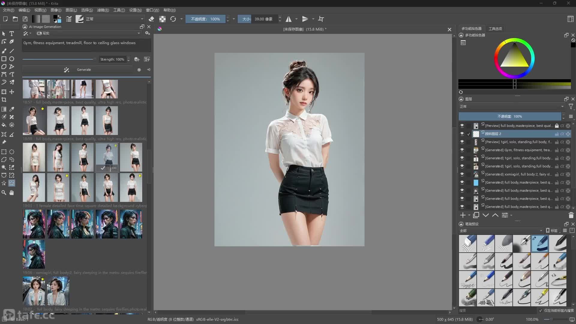Hide the top [Preview] full body,masterpiece layer
Screen dimensions: 576x324
pyautogui.click(x=462, y=126)
